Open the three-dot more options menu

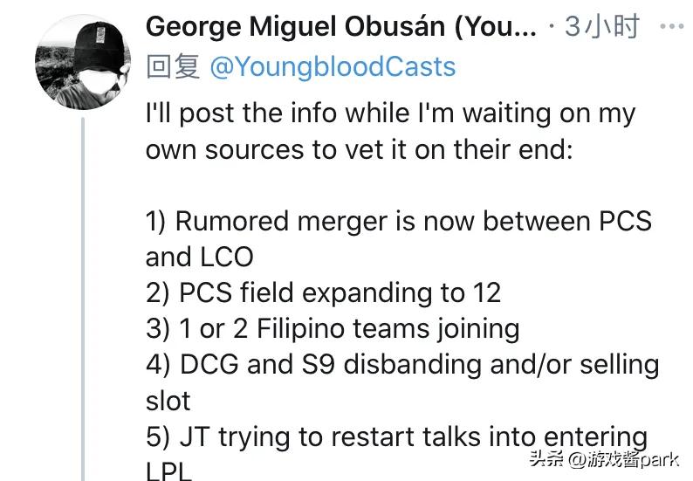point(671,26)
